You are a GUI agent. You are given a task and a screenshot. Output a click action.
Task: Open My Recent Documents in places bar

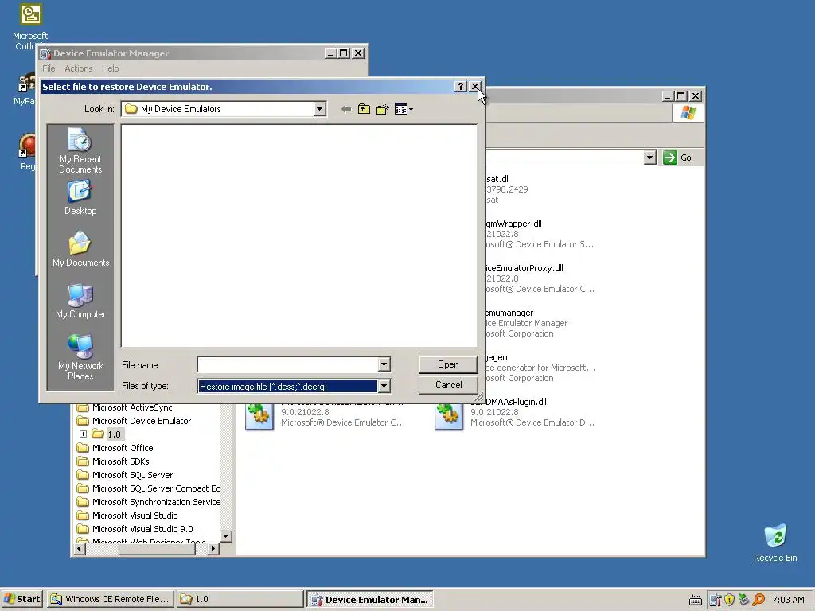80,150
